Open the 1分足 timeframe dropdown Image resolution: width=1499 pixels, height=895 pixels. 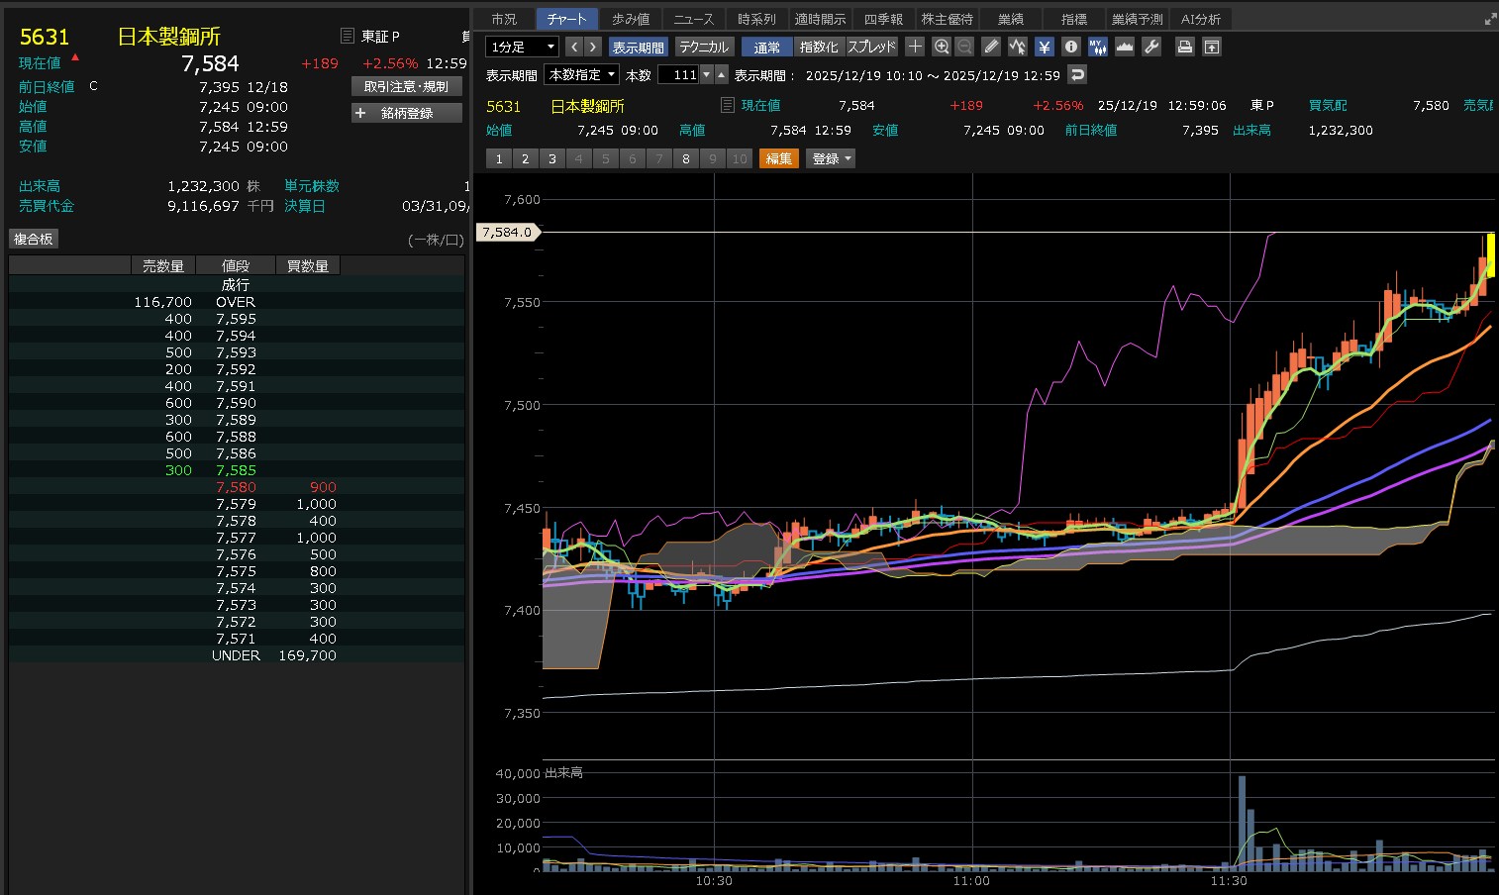[x=523, y=47]
